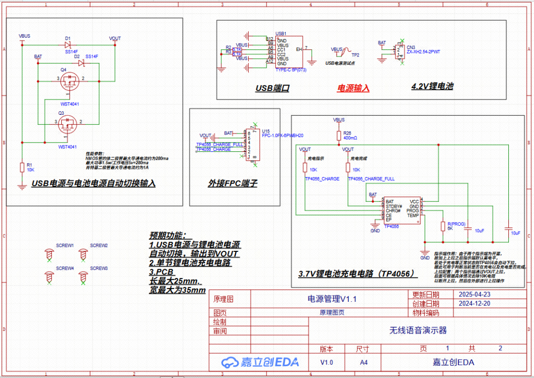Image resolution: width=534 pixels, height=378 pixels.
Task: Select the Q4 WST4041 MOSFET symbol
Action: 69,82
